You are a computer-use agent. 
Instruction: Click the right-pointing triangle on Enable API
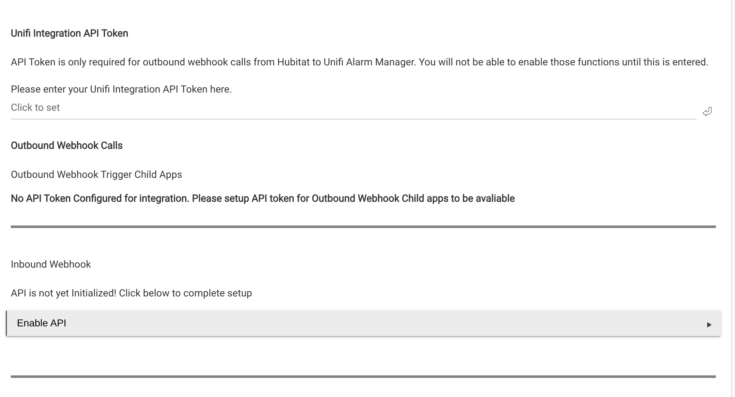pos(709,325)
